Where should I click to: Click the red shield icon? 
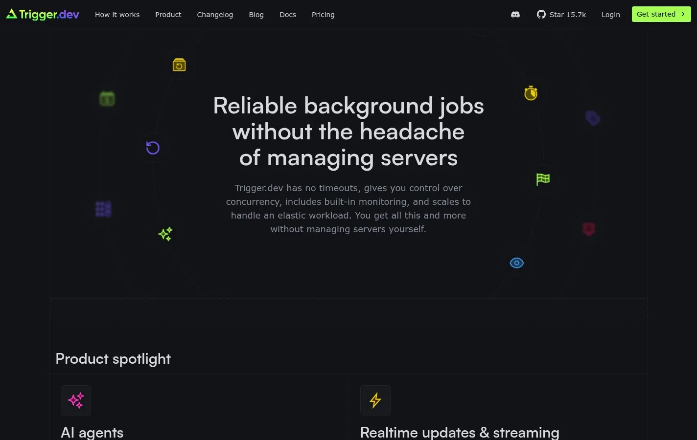589,229
